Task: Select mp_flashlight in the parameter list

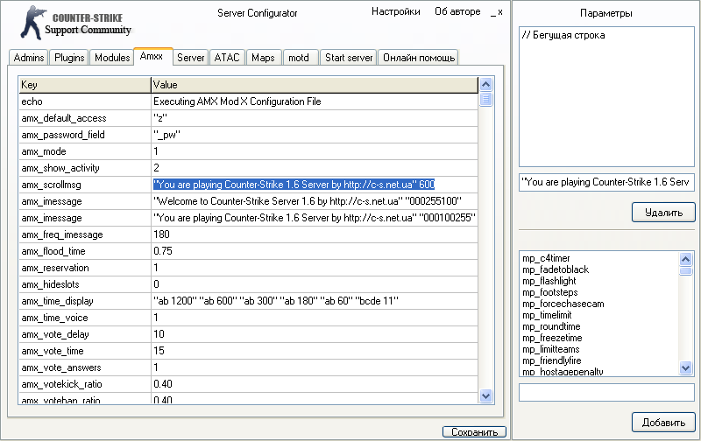Action: (549, 281)
